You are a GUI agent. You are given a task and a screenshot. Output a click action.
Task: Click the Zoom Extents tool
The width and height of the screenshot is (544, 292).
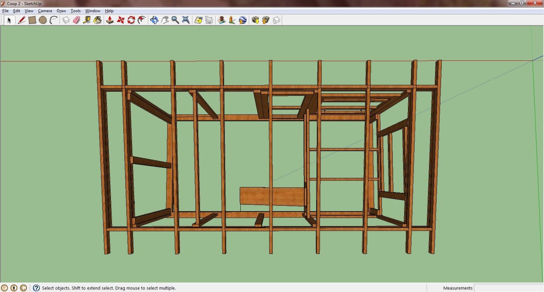point(186,20)
